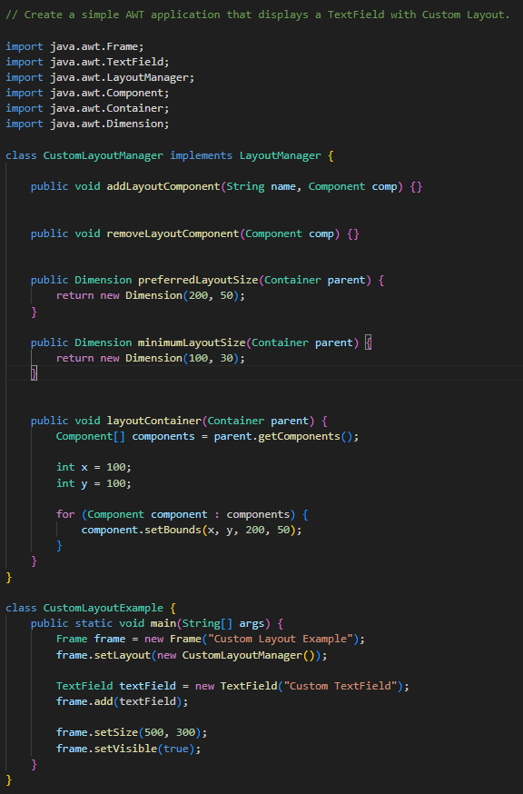Click the highlighted opening brace of minimumLayoutSize

pyautogui.click(x=368, y=342)
